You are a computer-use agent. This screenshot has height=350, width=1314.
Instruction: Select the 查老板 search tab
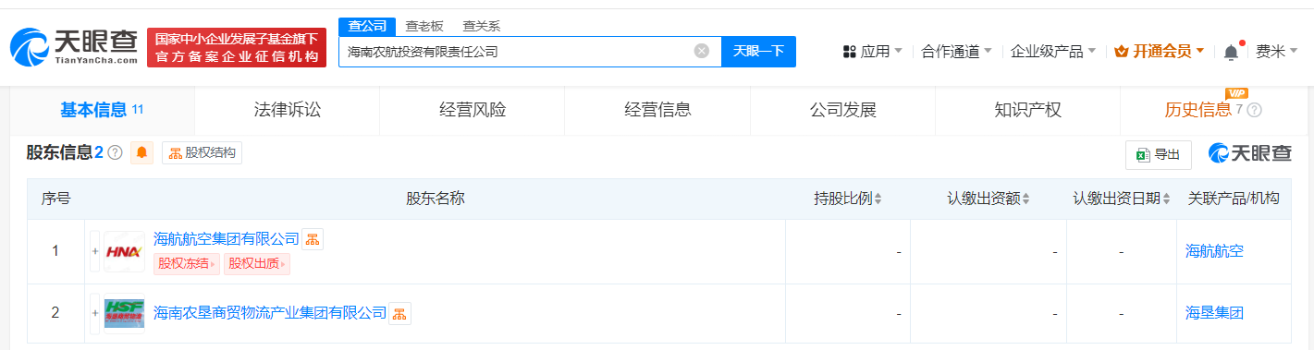tap(424, 27)
